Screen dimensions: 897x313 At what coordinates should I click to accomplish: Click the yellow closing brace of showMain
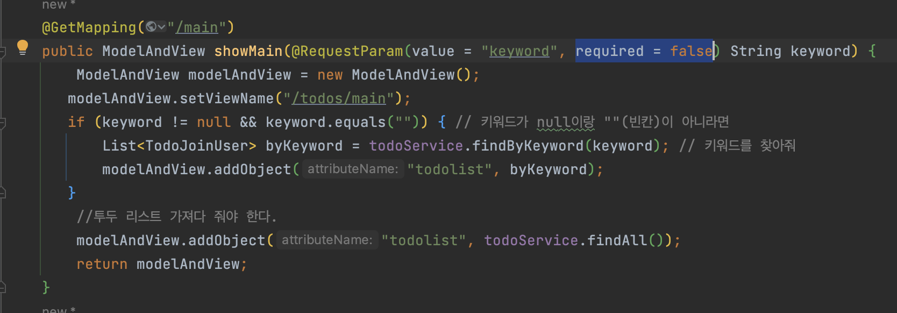pos(46,288)
